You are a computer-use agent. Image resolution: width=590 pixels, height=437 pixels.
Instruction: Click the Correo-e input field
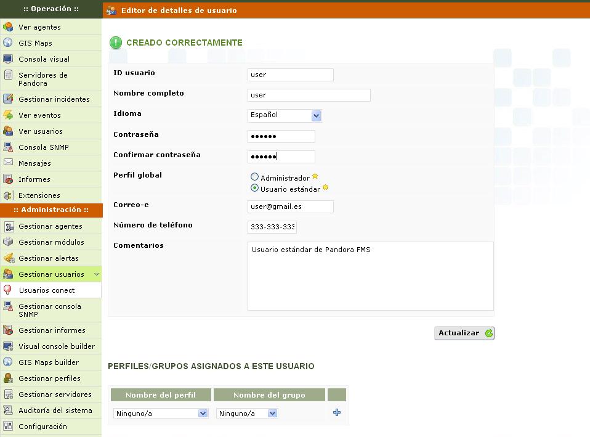[x=290, y=207]
